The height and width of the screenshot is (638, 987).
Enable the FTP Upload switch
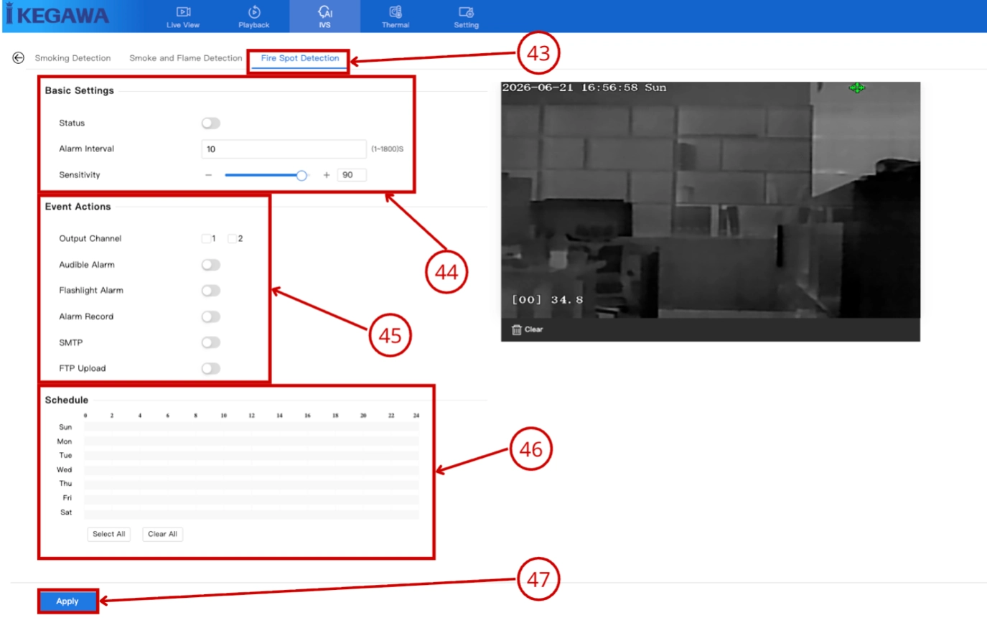pyautogui.click(x=210, y=368)
